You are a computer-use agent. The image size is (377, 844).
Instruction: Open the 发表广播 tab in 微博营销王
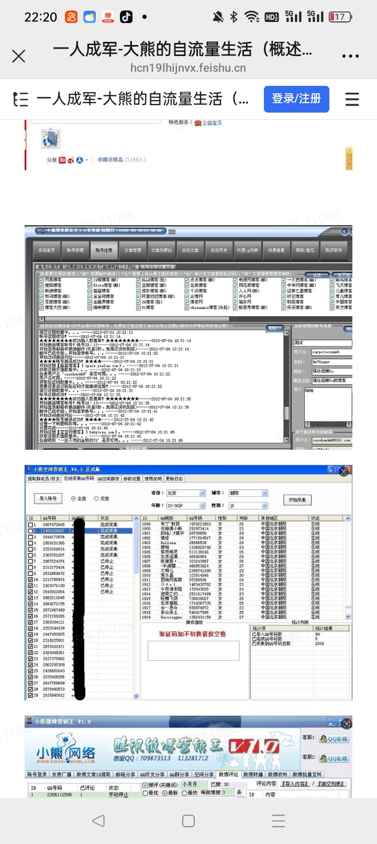point(61,774)
